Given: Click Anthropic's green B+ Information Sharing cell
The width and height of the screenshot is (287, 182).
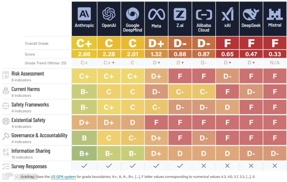Looking at the screenshot, I should point(84,153).
